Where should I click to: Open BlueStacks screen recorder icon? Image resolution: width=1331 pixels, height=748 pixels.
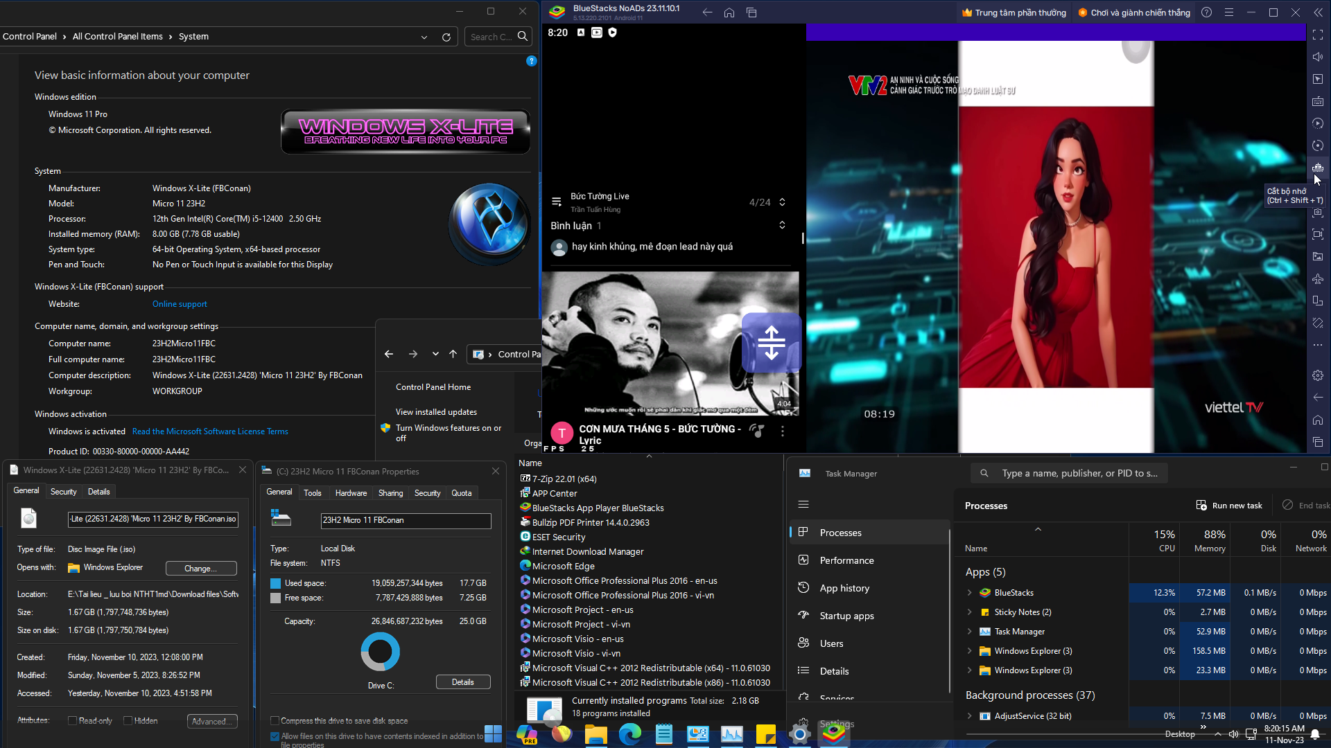click(x=1318, y=234)
